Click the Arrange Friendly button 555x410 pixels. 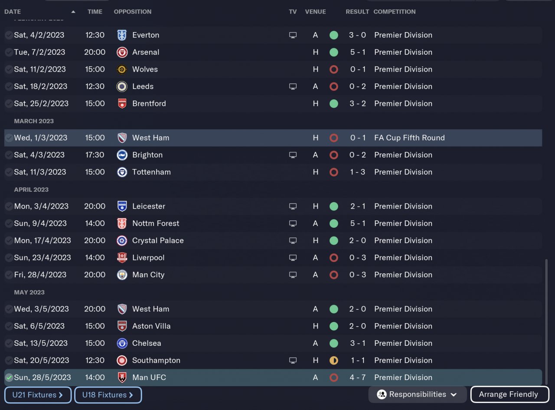point(509,394)
